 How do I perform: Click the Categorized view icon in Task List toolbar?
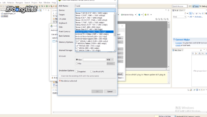(x=191, y=13)
